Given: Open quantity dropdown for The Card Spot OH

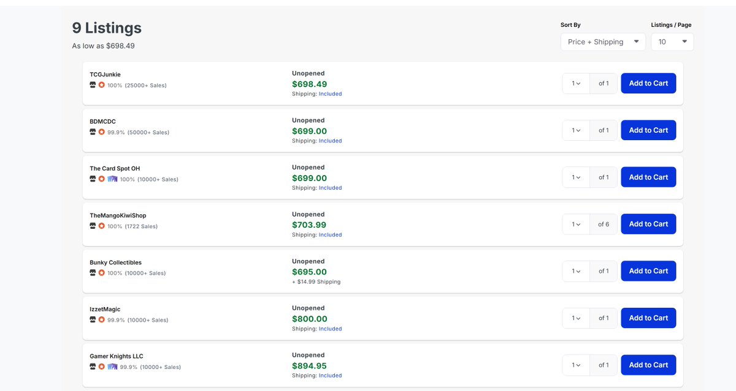Looking at the screenshot, I should pos(576,177).
